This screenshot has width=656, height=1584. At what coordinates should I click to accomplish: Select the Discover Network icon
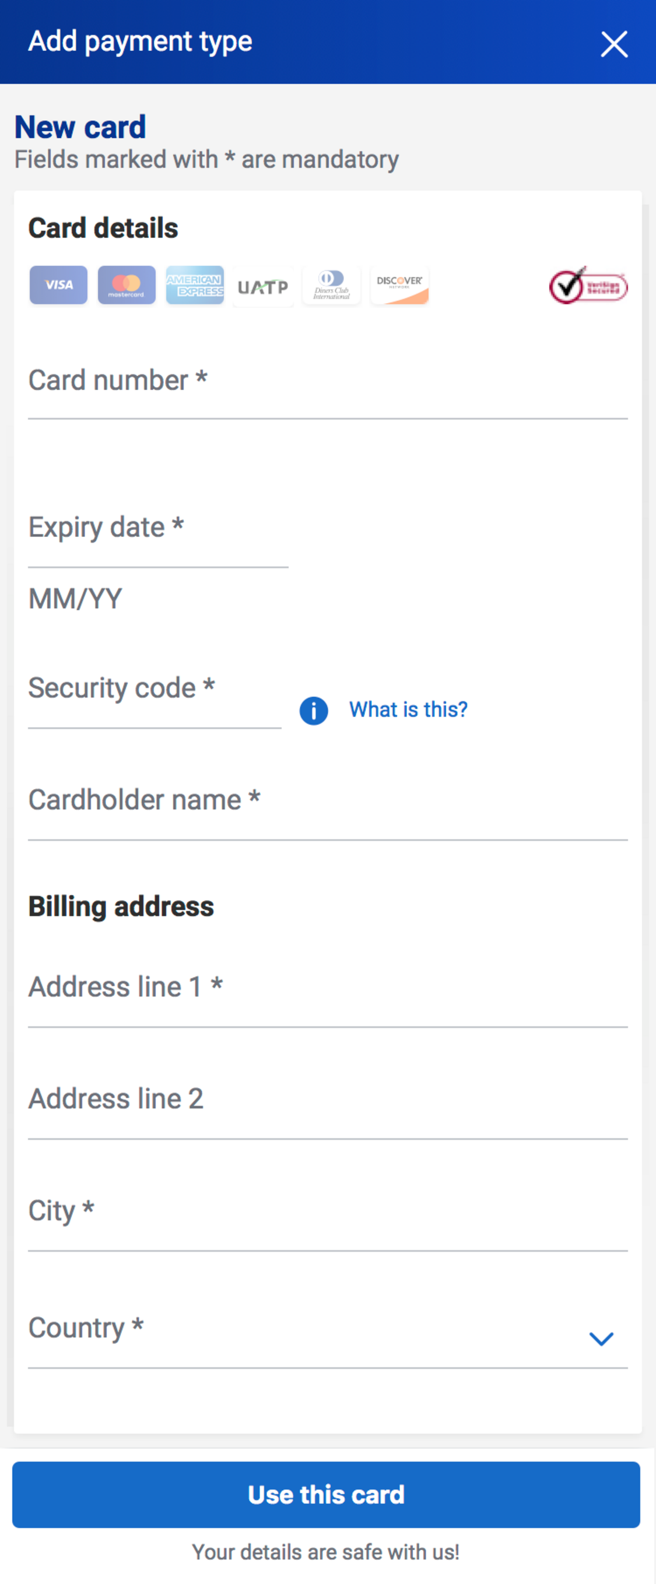click(399, 285)
